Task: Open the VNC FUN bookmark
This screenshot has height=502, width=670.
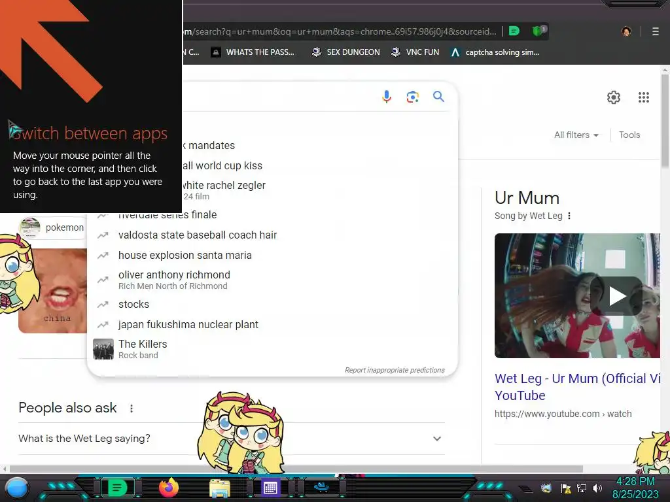Action: [415, 52]
